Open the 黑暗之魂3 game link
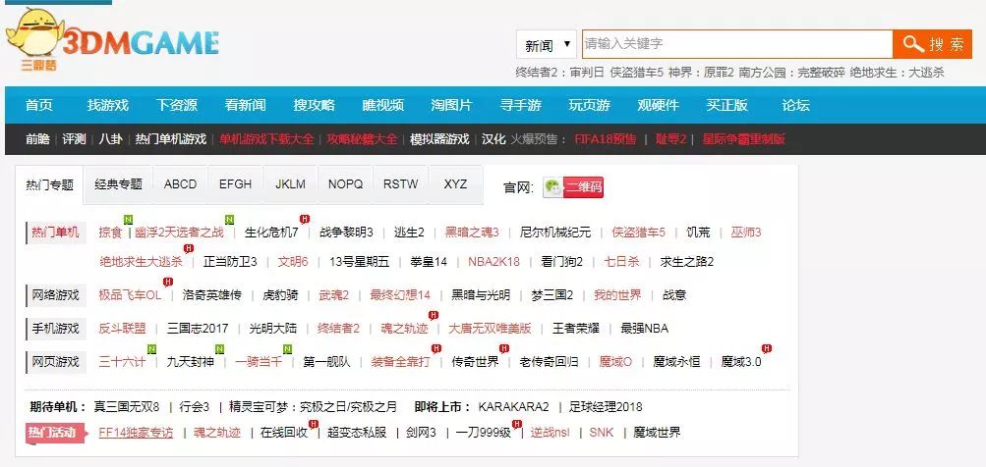This screenshot has width=986, height=467. pos(472,233)
